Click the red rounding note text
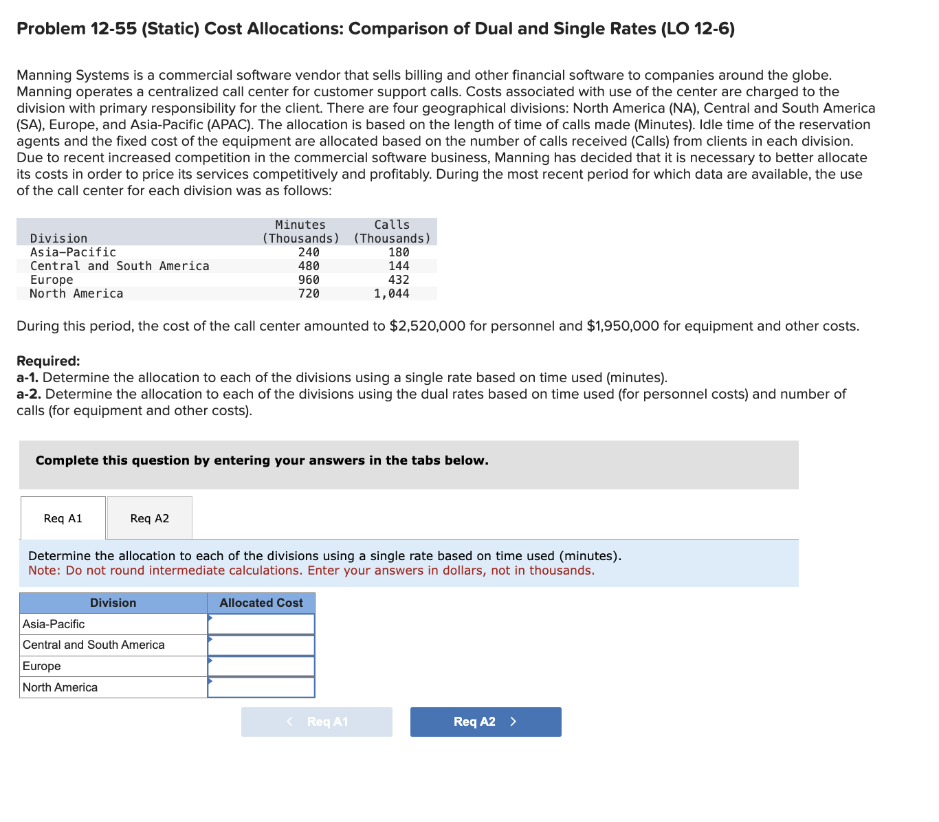This screenshot has width=939, height=822. point(311,570)
